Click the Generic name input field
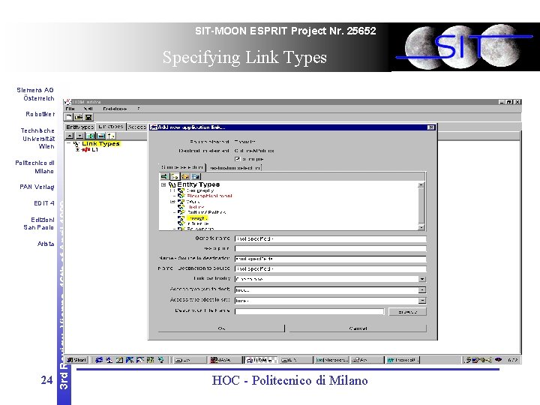The width and height of the screenshot is (540, 405). coord(330,238)
